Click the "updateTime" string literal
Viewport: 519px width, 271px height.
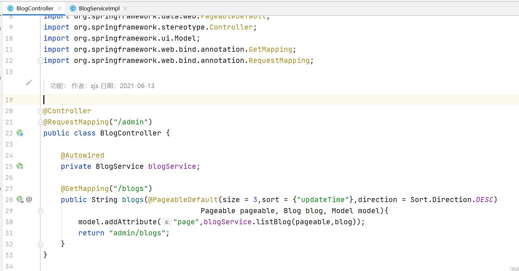pos(323,200)
